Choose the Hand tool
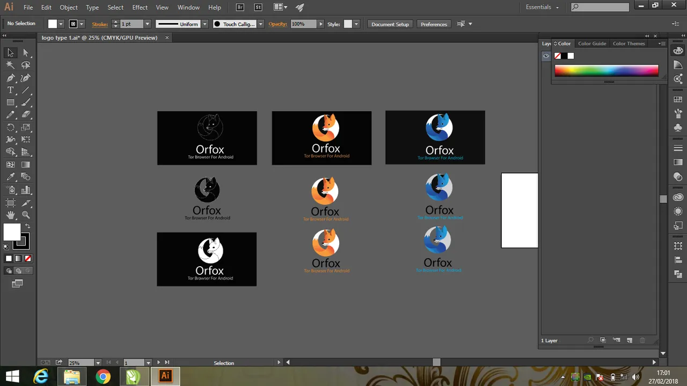Image resolution: width=687 pixels, height=386 pixels. click(x=10, y=215)
